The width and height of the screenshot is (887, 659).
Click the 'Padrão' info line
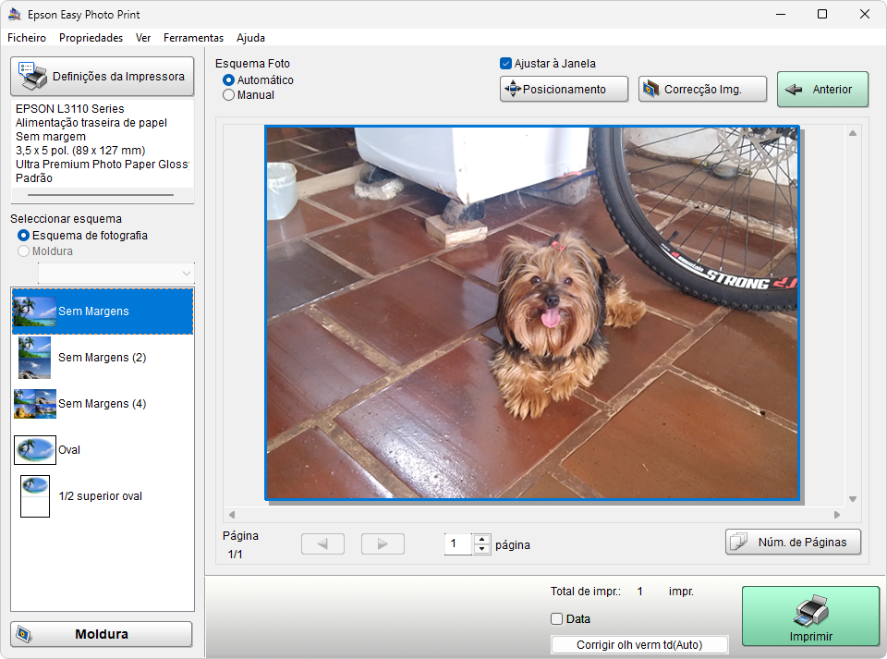tap(34, 178)
